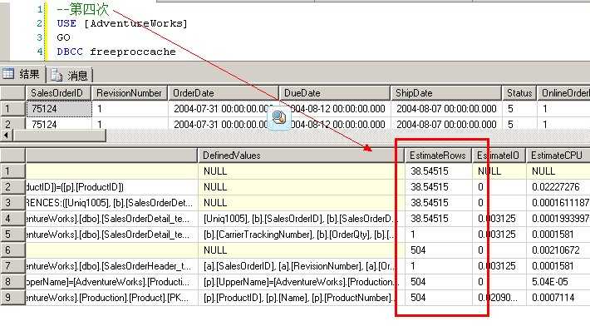This screenshot has height=336, width=590.
Task: Click the GO statement on line 3
Action: tap(64, 37)
